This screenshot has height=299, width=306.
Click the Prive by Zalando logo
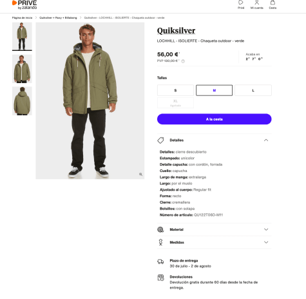pyautogui.click(x=24, y=5)
